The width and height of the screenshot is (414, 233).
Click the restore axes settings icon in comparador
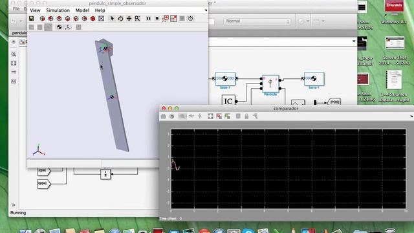coord(227,116)
